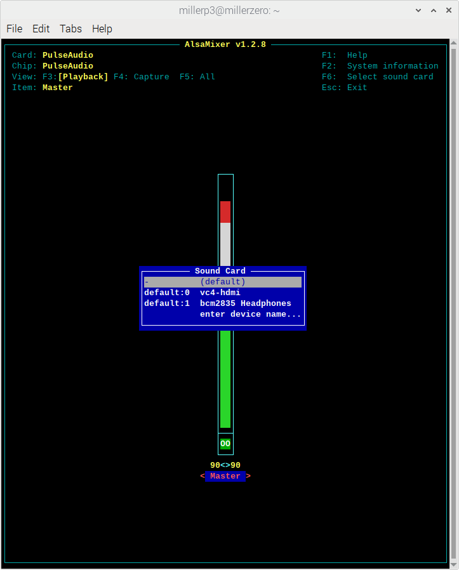Click the green section of Master volume bar
The width and height of the screenshot is (459, 570).
pos(225,381)
